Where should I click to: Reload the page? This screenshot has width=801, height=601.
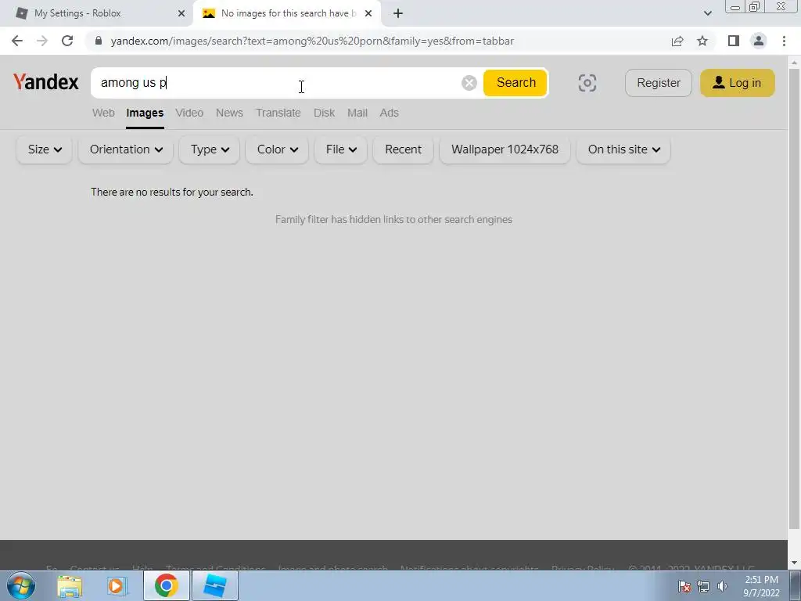coord(67,41)
